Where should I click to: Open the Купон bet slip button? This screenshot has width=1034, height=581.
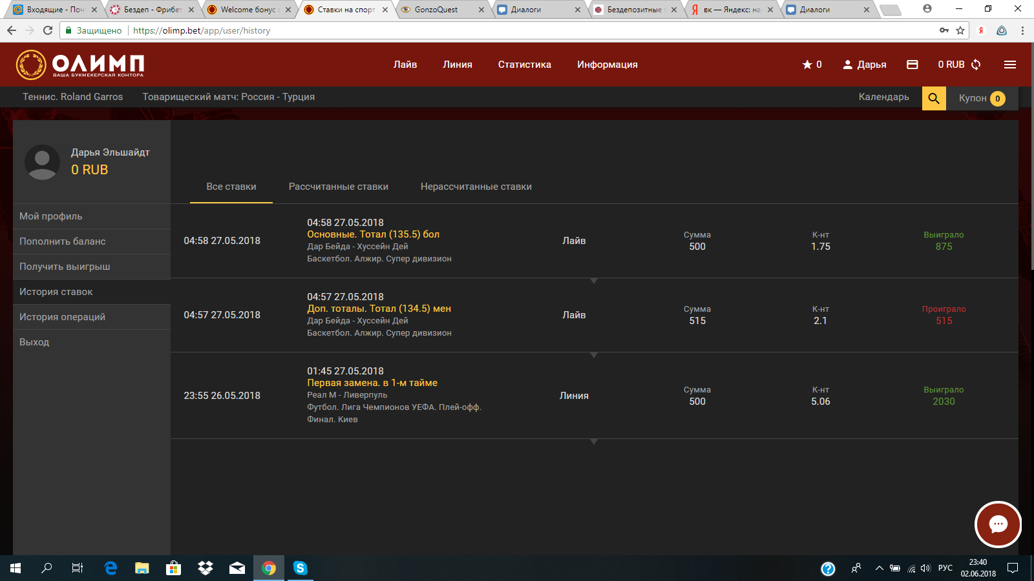[982, 98]
